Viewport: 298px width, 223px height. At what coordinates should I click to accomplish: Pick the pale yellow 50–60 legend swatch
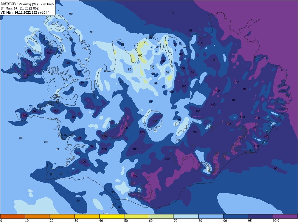[136, 216]
